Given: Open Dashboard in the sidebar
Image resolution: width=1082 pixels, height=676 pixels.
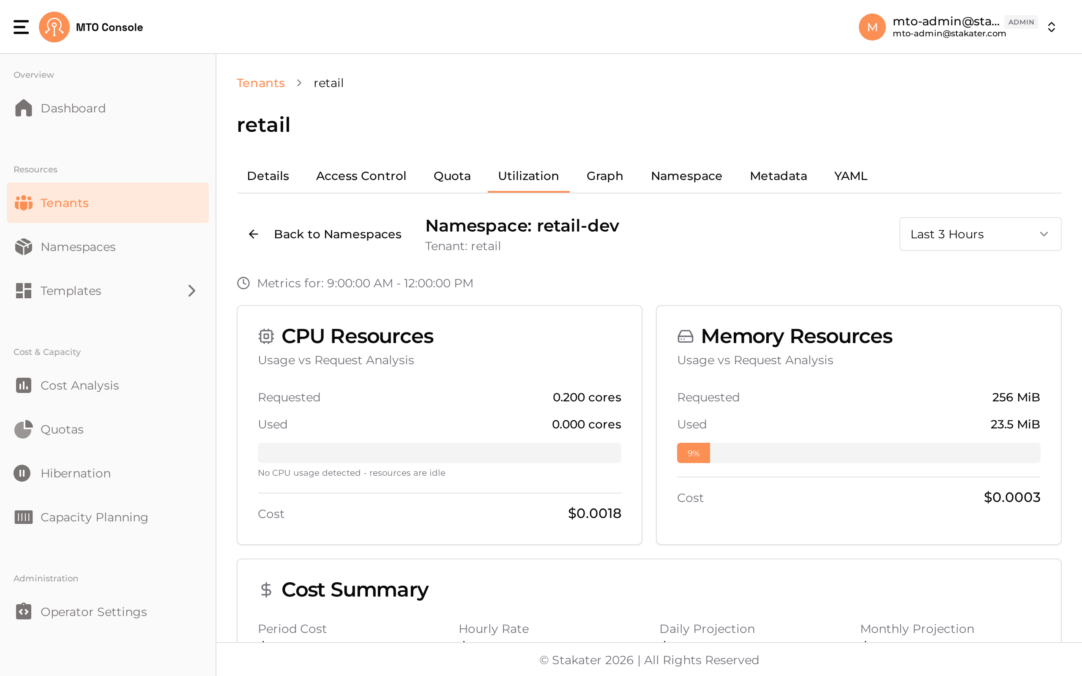Looking at the screenshot, I should tap(108, 108).
